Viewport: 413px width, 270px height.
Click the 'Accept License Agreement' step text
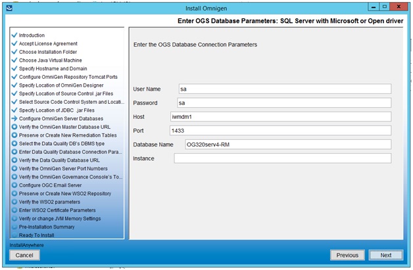click(x=48, y=43)
